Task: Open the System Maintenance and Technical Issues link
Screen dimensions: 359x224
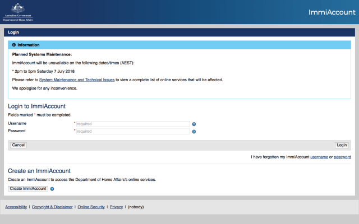Action: click(x=77, y=80)
